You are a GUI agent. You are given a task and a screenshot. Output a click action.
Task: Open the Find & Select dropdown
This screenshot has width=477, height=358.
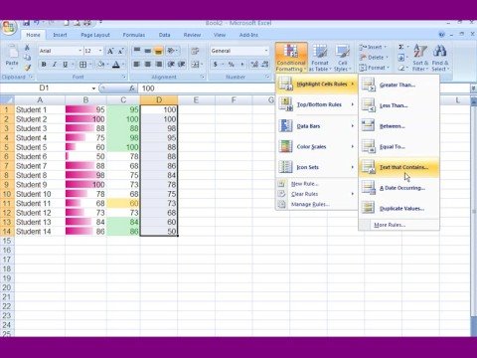coord(440,58)
